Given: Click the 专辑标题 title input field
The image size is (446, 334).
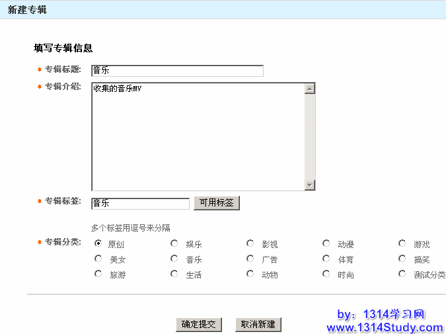Looking at the screenshot, I should pyautogui.click(x=177, y=71).
